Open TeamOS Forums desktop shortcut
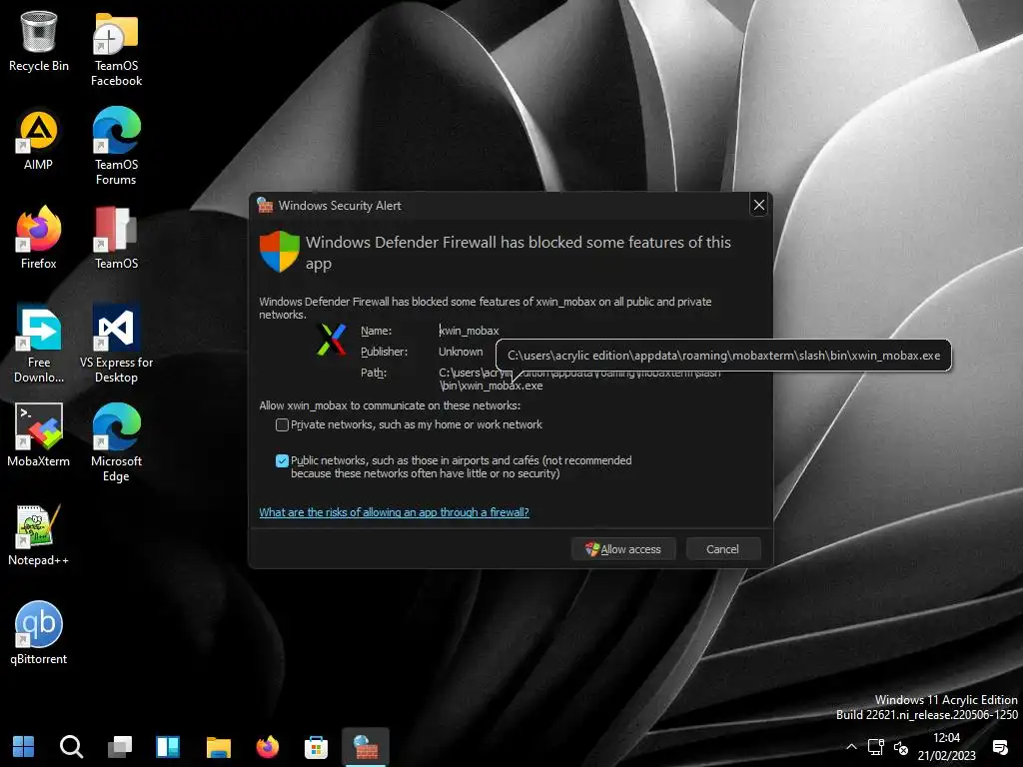 [x=116, y=148]
